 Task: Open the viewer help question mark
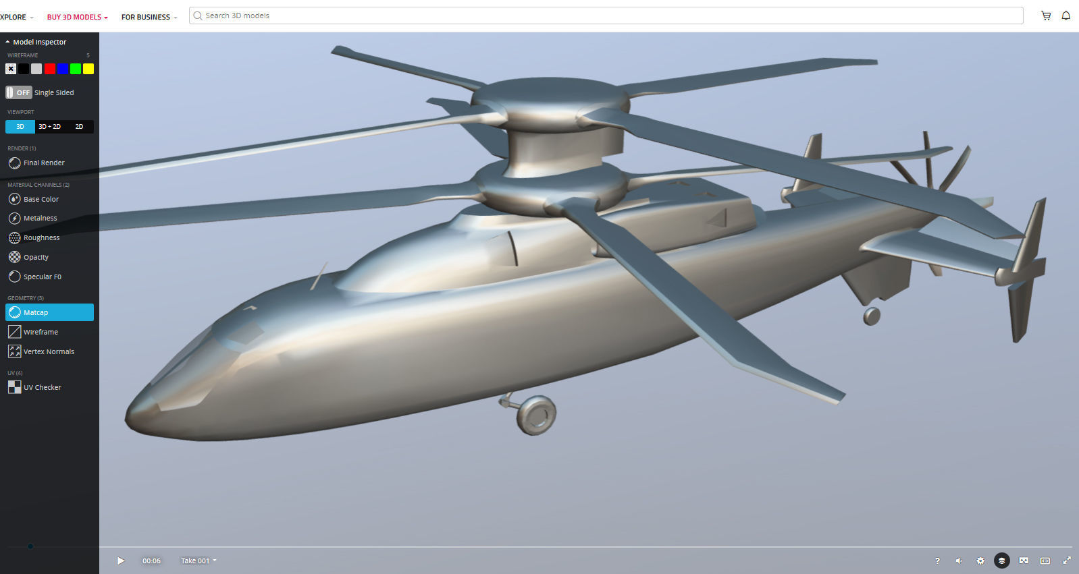[x=937, y=561]
